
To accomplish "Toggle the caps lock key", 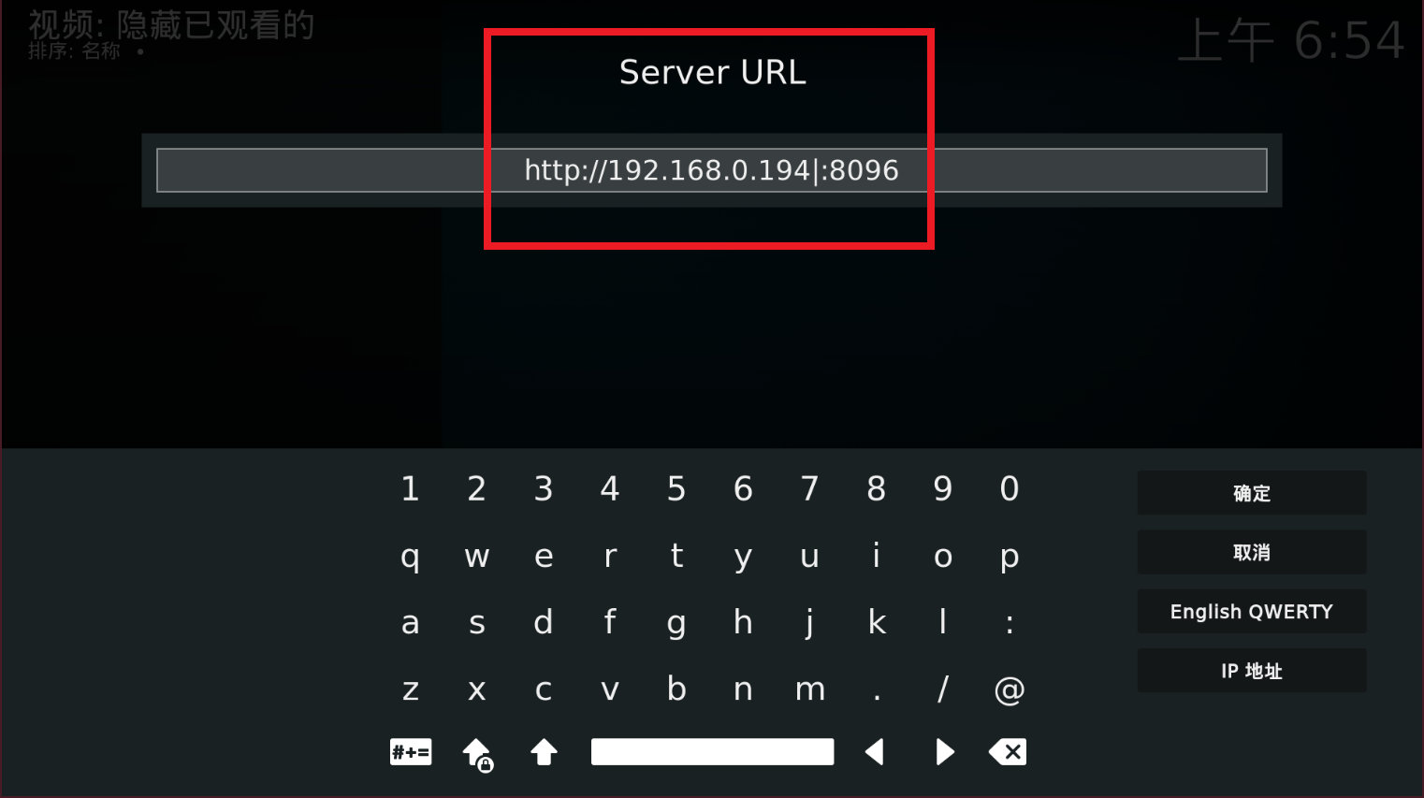I will coord(477,754).
